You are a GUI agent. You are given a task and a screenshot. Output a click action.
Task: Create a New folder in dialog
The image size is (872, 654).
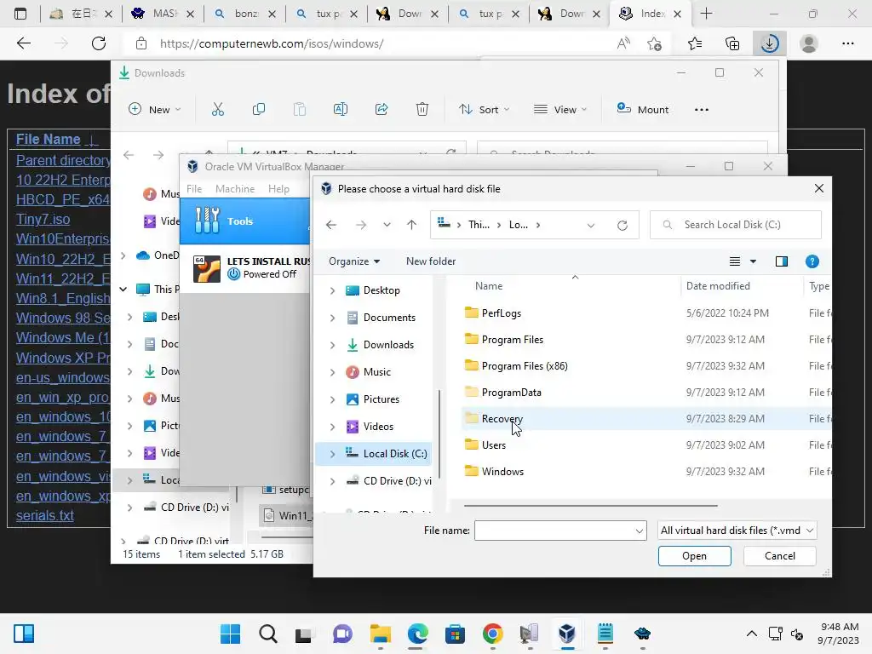click(x=430, y=261)
